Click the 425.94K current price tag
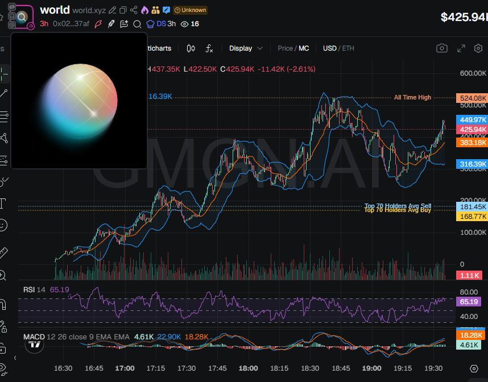 coord(472,130)
